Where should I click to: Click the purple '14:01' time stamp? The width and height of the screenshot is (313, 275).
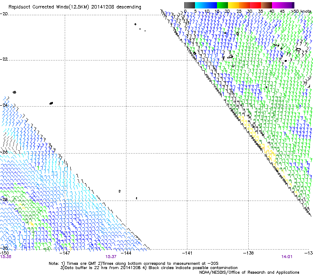(287, 257)
